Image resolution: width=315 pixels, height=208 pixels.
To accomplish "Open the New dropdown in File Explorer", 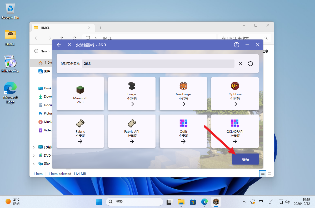I will click(42, 51).
